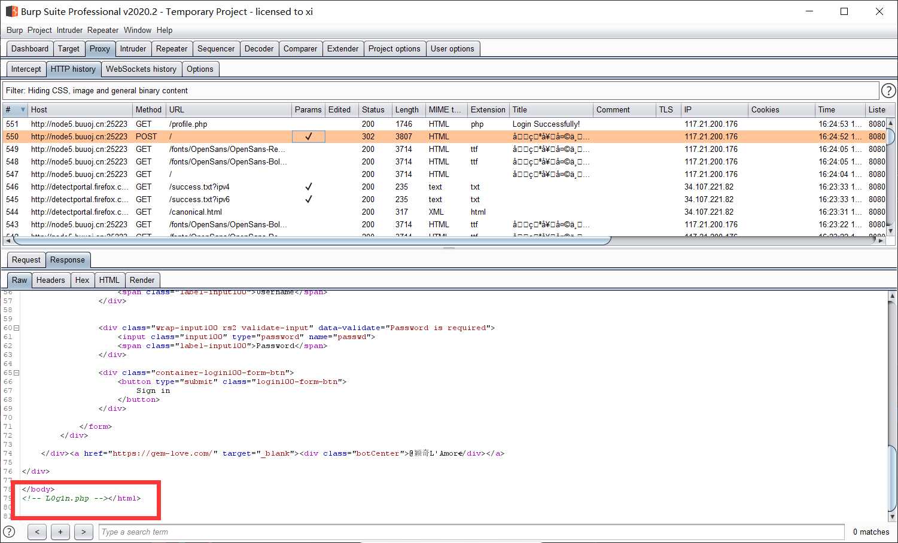This screenshot has height=543, width=898.
Task: Switch to the Dashboard tab
Action: point(30,48)
